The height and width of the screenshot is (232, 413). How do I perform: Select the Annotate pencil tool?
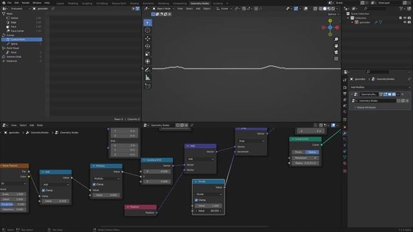(x=148, y=70)
